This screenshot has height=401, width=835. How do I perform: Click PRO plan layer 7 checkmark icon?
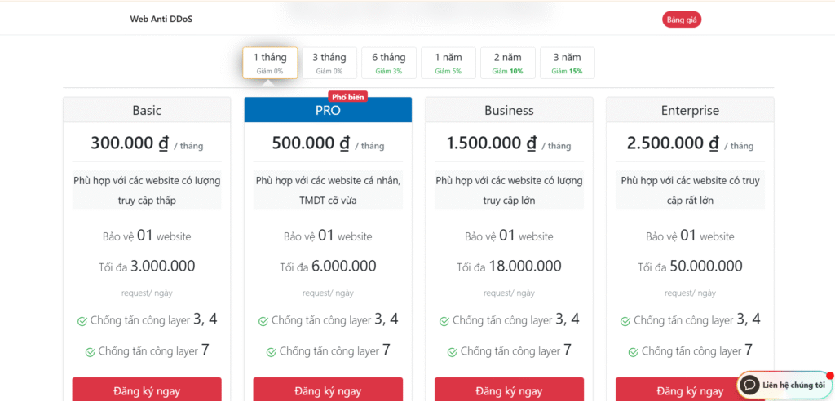coord(271,352)
